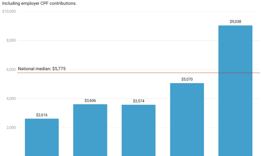This screenshot has height=156, width=261.
Task: Click the bar valued at $2,616
Action: pos(42,137)
